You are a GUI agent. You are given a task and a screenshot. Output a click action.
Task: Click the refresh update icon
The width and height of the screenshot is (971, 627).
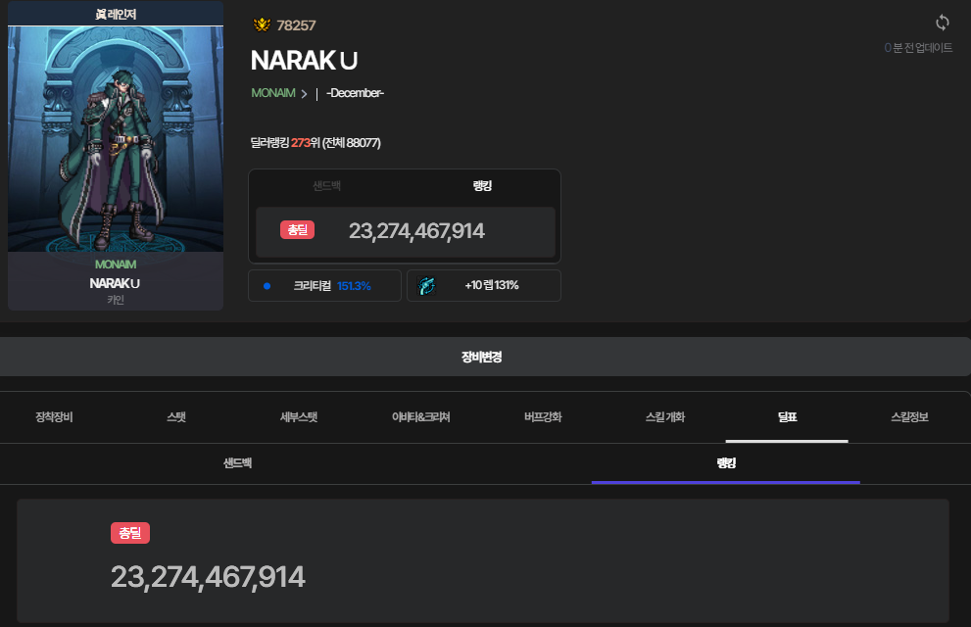click(x=942, y=23)
